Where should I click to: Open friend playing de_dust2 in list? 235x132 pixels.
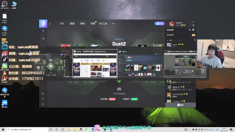[180, 81]
